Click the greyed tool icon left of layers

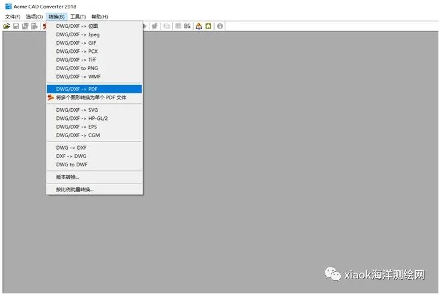point(155,26)
